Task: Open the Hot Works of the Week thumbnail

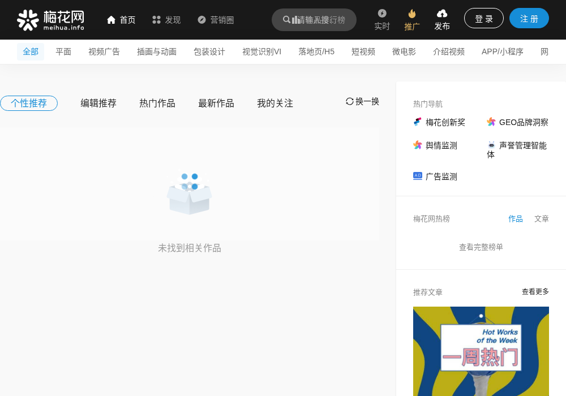Action: click(x=481, y=351)
